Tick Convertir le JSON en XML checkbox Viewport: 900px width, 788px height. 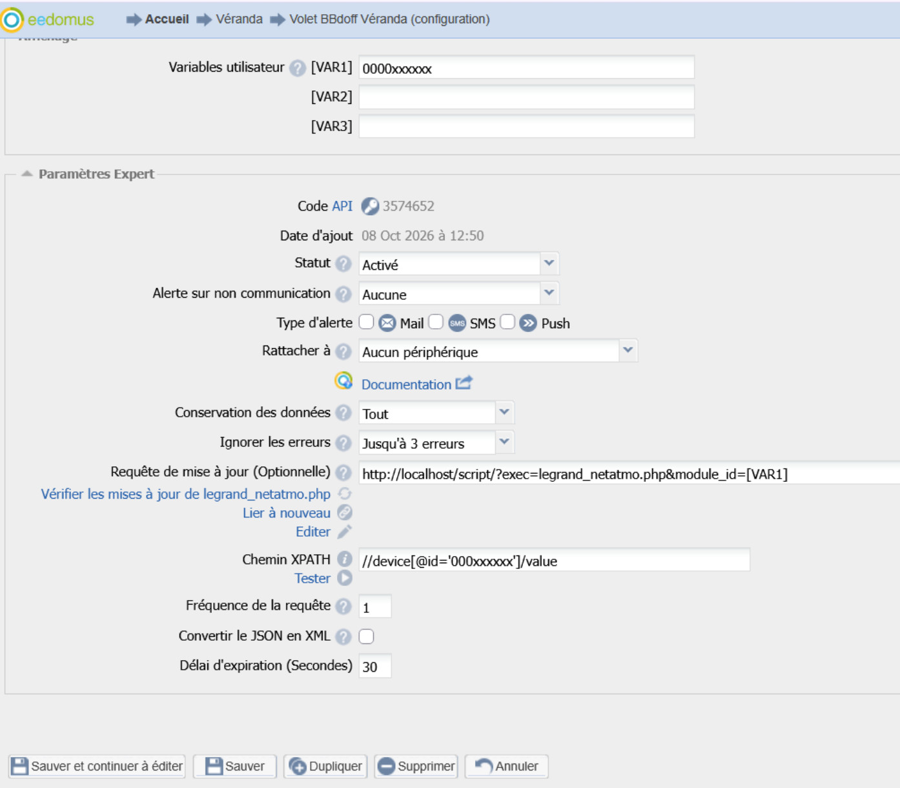pos(366,636)
